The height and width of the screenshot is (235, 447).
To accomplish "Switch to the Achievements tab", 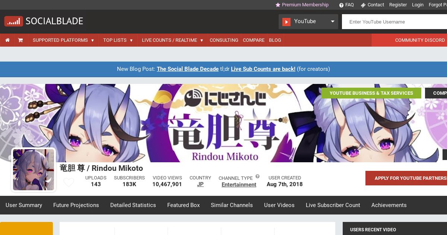I will pyautogui.click(x=389, y=205).
